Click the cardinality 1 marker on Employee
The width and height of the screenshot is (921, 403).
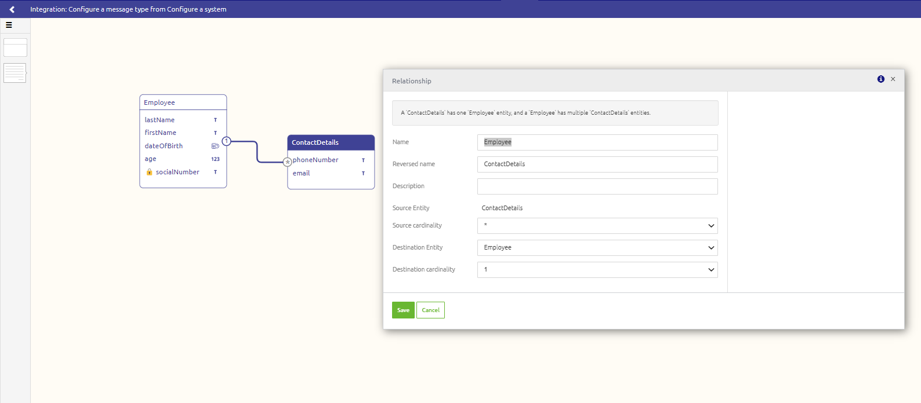227,141
